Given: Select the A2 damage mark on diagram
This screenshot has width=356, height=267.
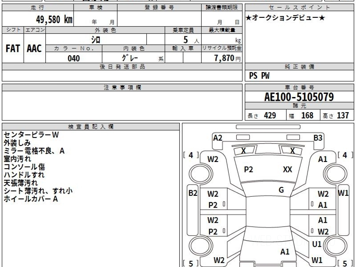Looking at the screenshot, I should [x=218, y=137].
